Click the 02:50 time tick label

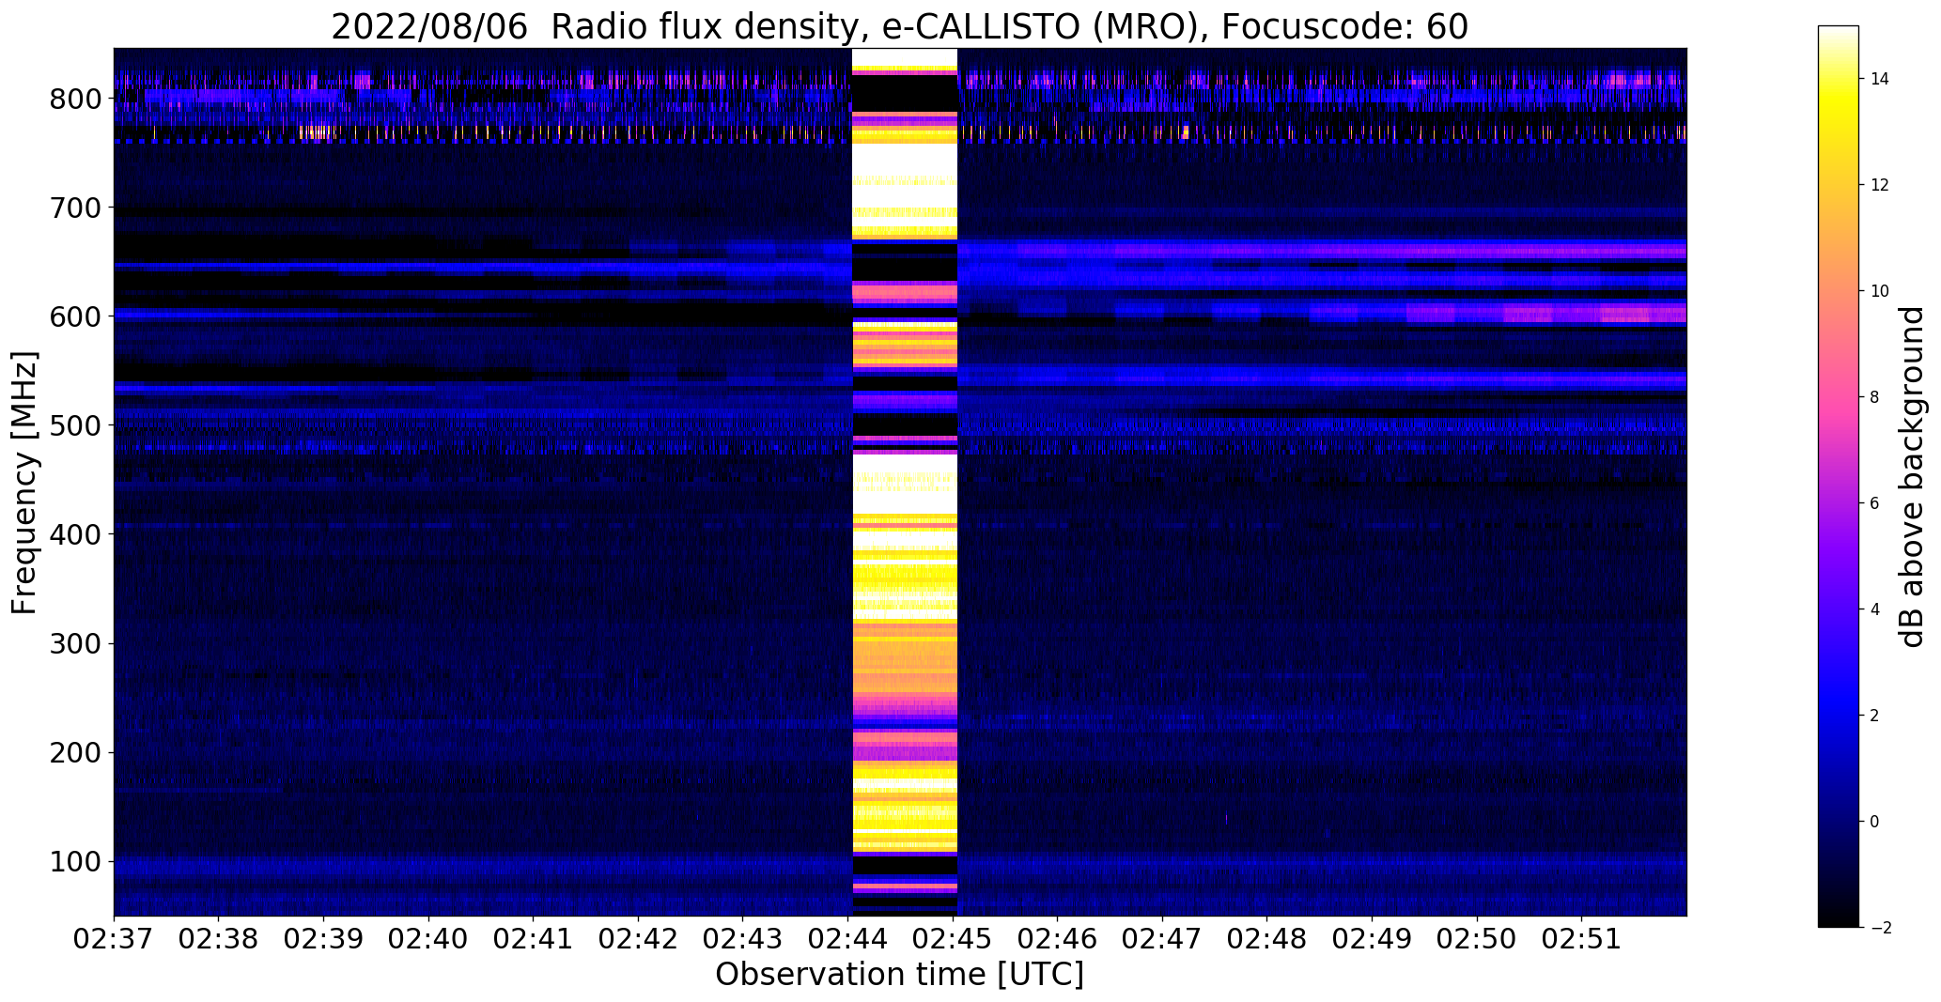coord(1478,939)
